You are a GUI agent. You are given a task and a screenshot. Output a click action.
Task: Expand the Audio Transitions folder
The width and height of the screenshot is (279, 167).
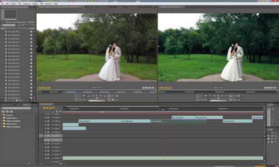(x=1, y=121)
